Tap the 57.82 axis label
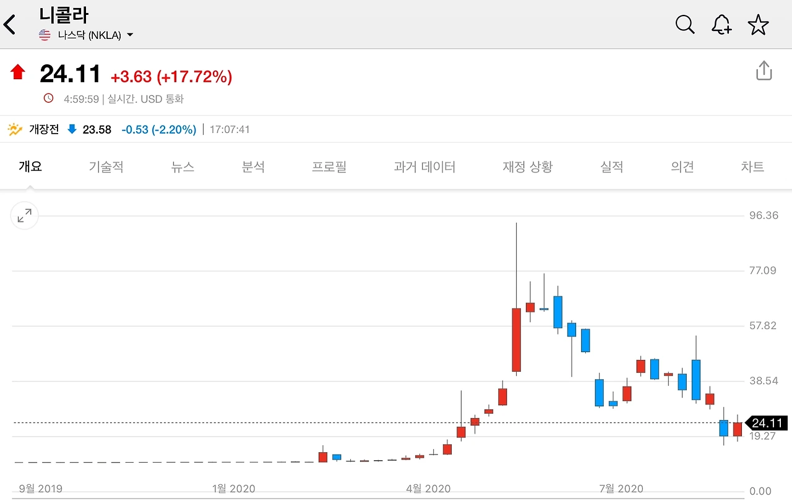This screenshot has height=501, width=792. [x=764, y=325]
